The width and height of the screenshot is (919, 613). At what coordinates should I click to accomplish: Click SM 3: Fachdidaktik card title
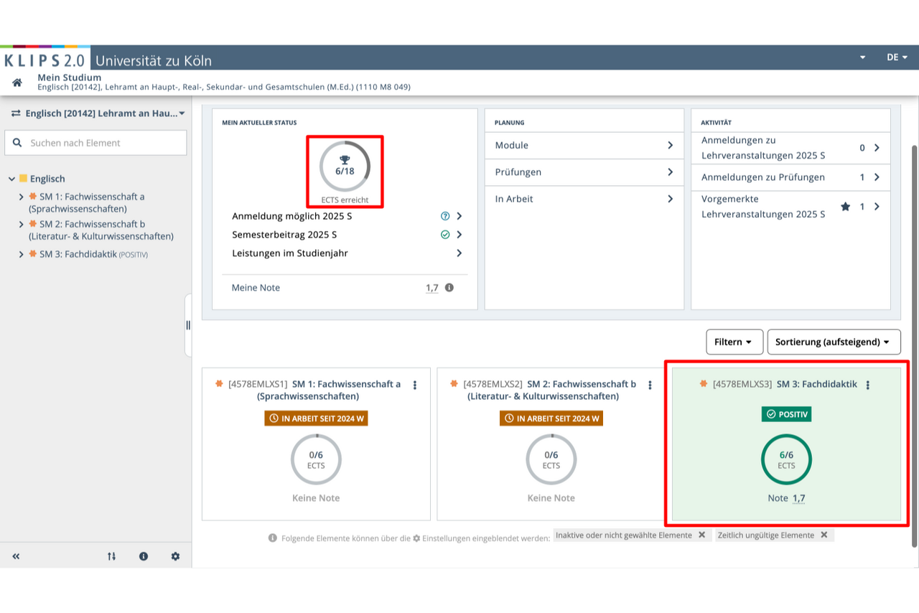(817, 384)
